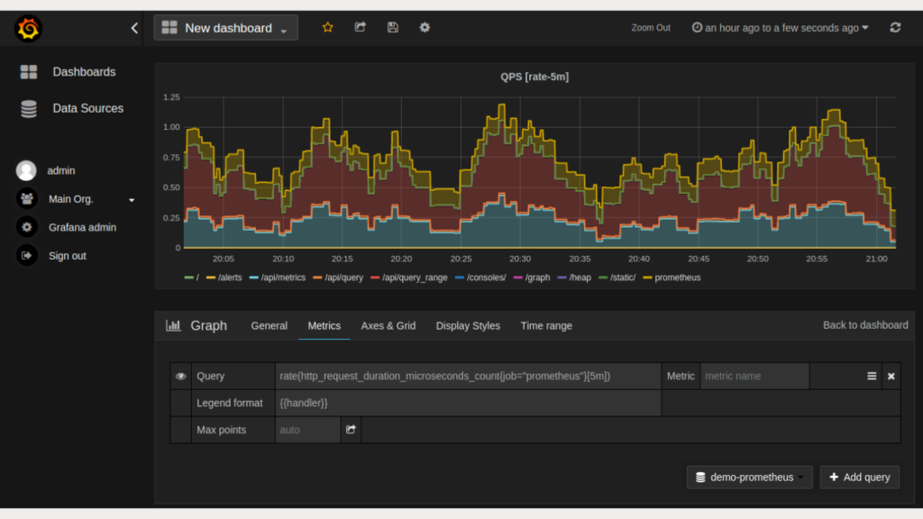The height and width of the screenshot is (519, 923).
Task: Click Back to dashboard
Action: [x=864, y=325]
